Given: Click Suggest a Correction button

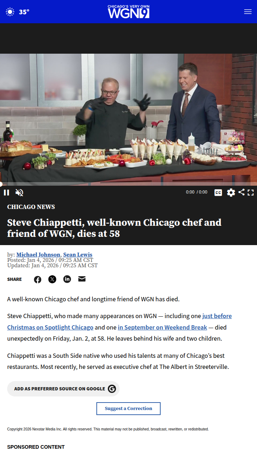Looking at the screenshot, I should pyautogui.click(x=128, y=409).
